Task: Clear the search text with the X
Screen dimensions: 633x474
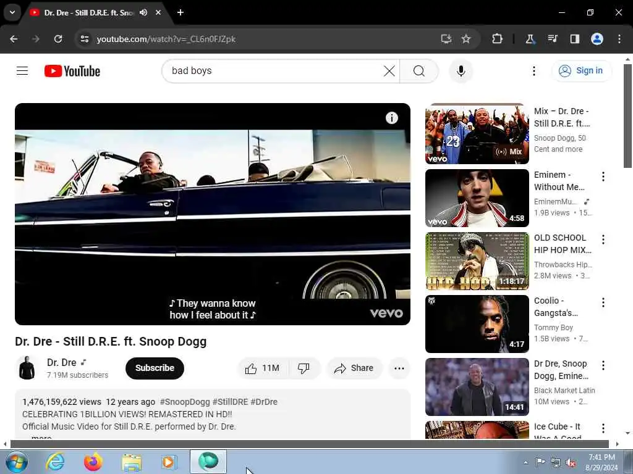Action: tap(389, 71)
